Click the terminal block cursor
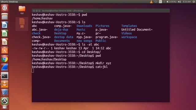Screen dimensions: 196x110 (33, 71)
